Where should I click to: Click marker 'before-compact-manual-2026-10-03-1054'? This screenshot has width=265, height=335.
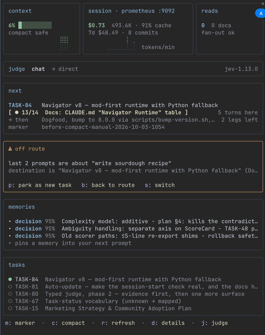pyautogui.click(x=103, y=127)
